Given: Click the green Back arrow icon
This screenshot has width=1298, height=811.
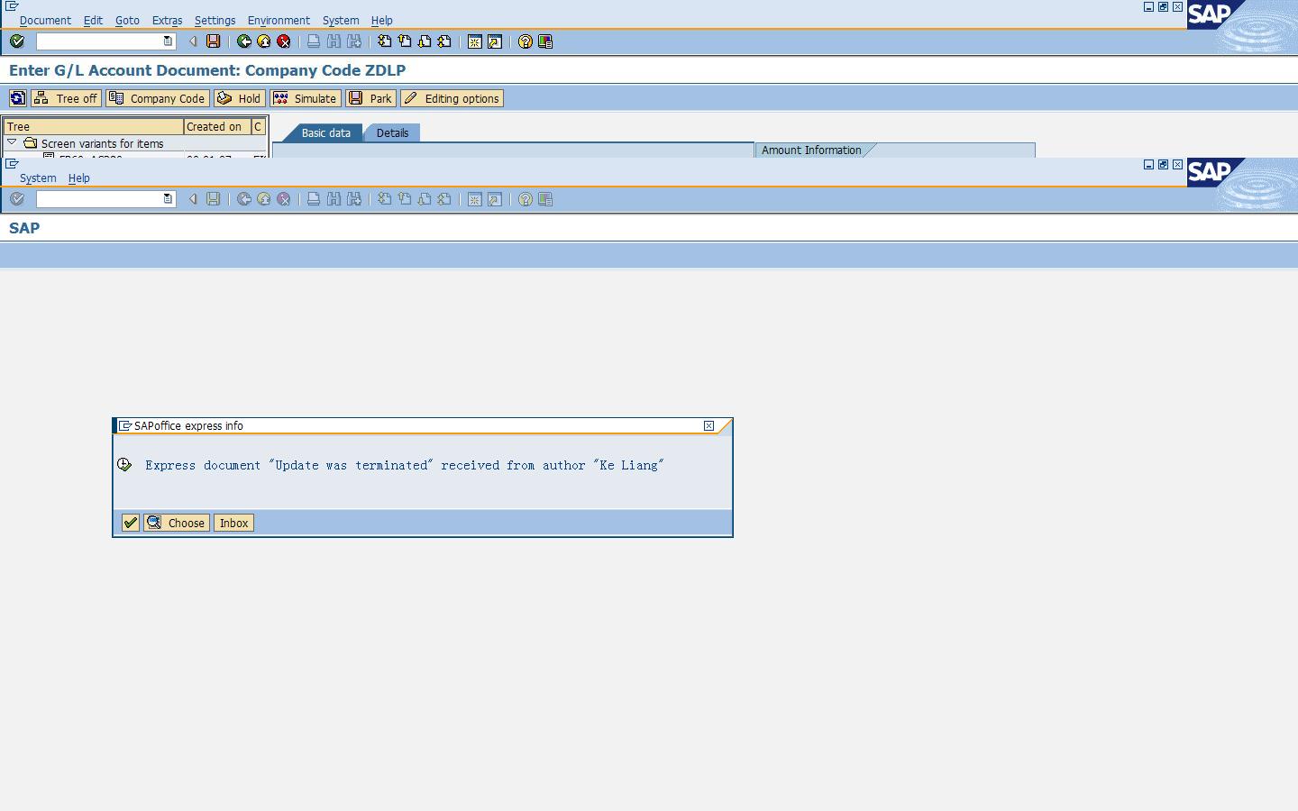Looking at the screenshot, I should pos(244,41).
